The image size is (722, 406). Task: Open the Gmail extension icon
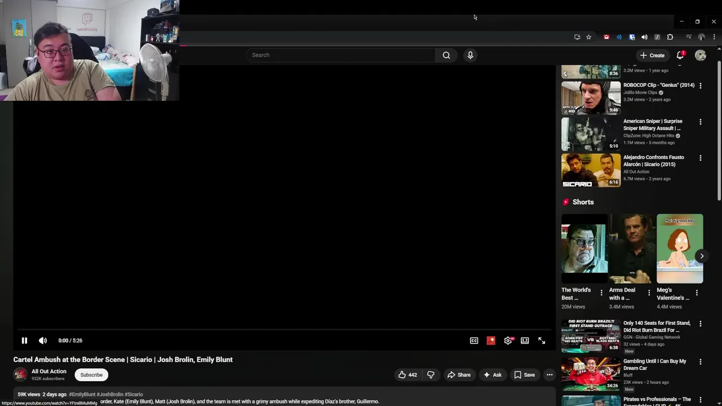(x=606, y=37)
